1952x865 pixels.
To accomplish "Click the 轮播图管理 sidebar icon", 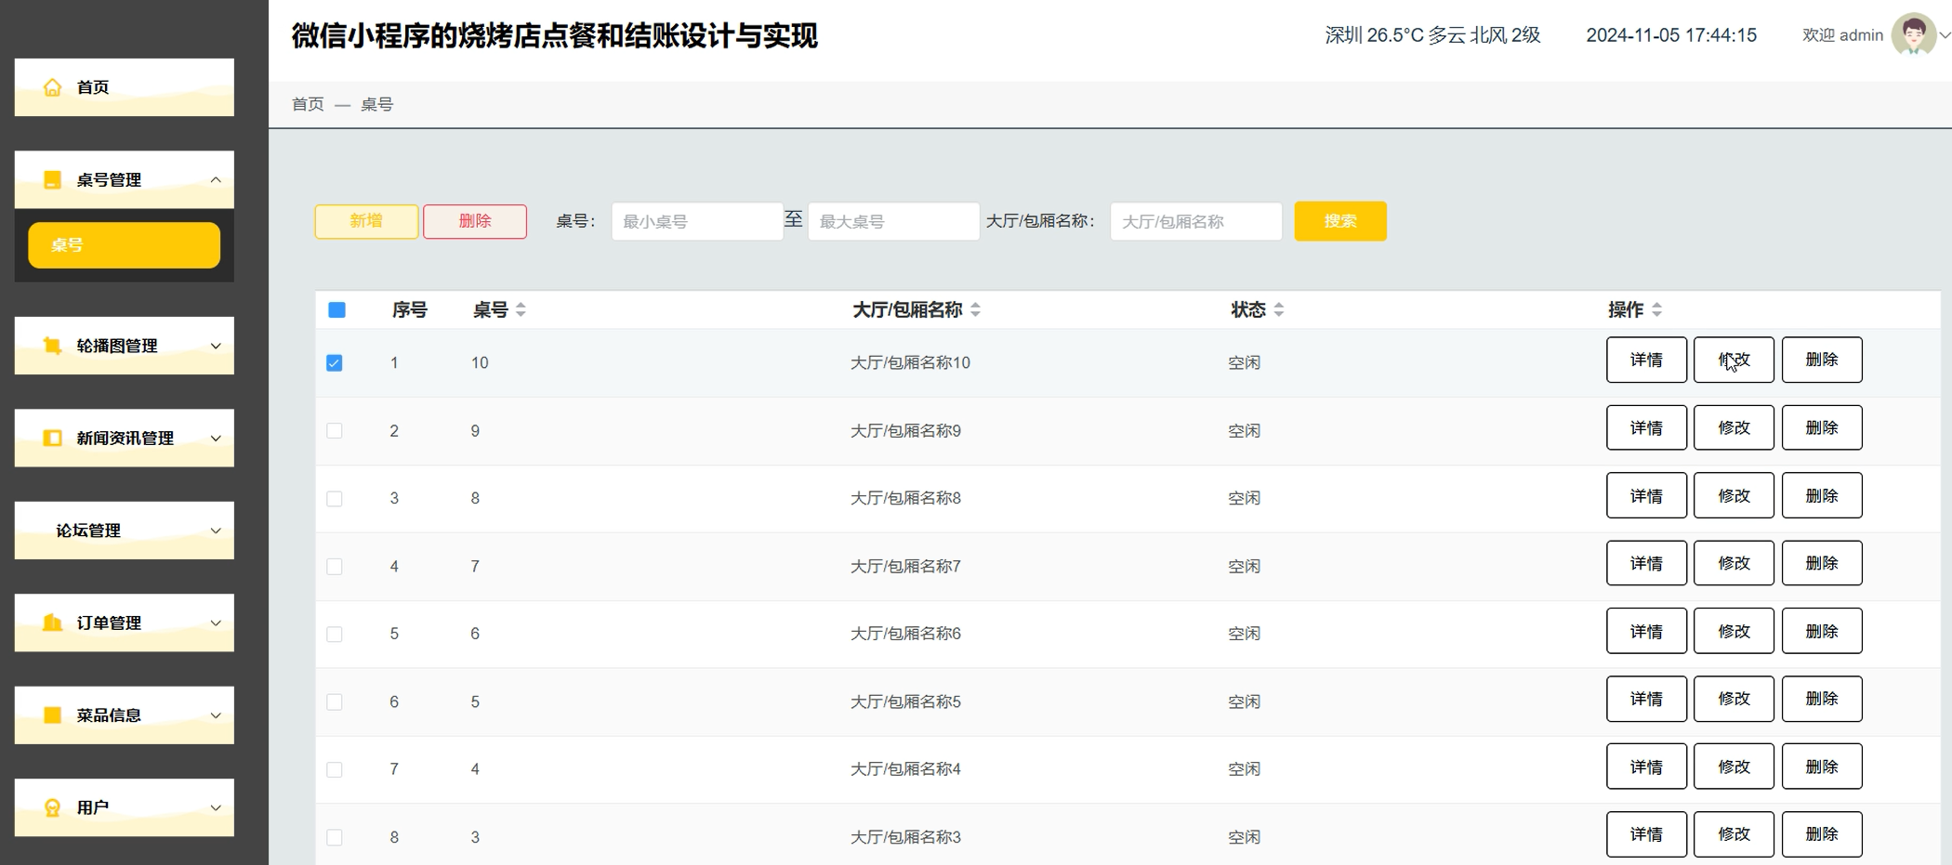I will coord(53,346).
